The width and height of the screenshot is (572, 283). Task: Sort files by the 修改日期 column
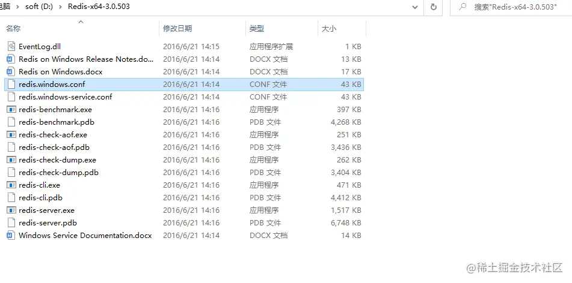(x=177, y=28)
